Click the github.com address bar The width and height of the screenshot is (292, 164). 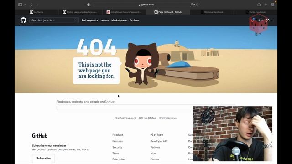click(x=146, y=5)
